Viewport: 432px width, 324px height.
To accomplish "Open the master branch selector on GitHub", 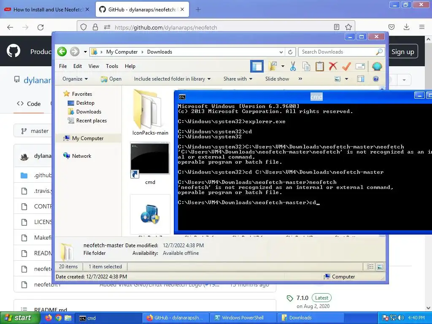I will [x=35, y=131].
